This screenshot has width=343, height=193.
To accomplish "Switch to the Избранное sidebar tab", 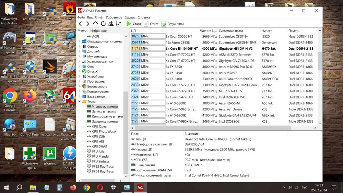I will (98, 31).
